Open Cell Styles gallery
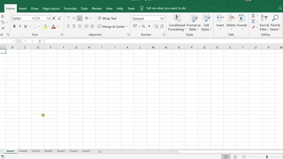 206,23
